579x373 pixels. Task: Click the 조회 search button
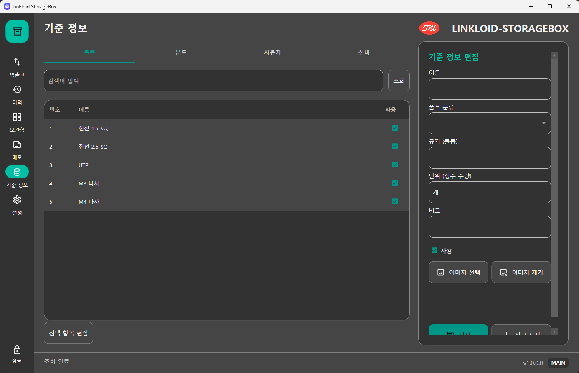pyautogui.click(x=399, y=81)
